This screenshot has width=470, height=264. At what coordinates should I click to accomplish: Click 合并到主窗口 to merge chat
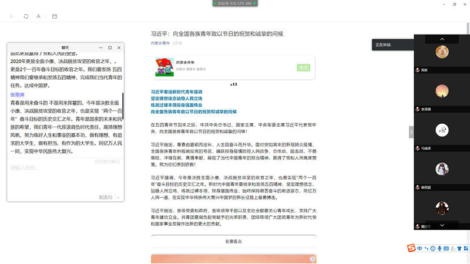click(107, 161)
